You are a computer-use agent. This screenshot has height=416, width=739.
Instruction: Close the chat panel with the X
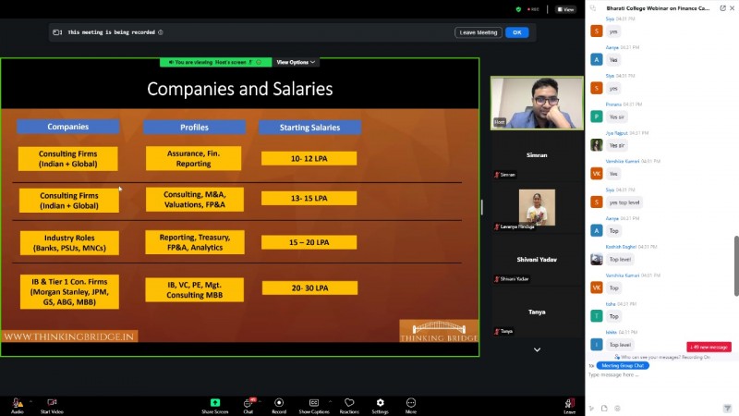click(x=732, y=8)
